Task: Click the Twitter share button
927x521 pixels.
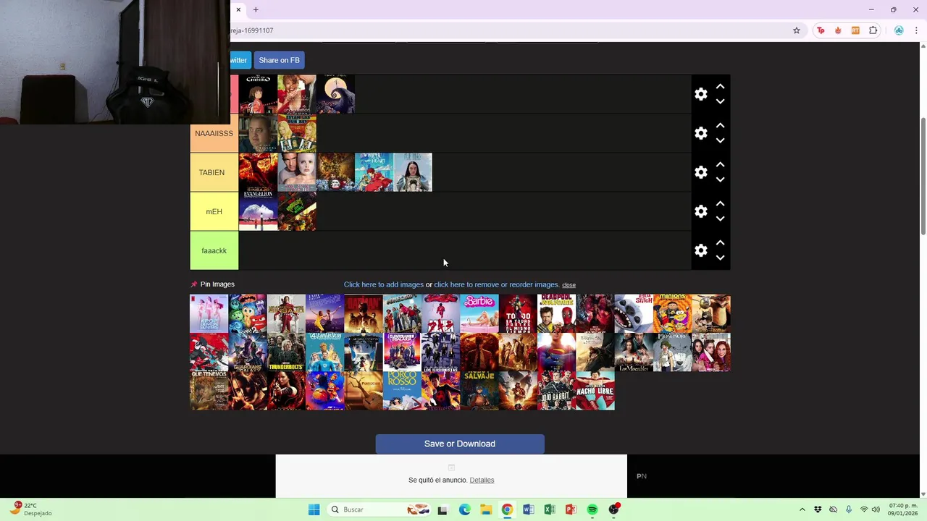Action: [x=240, y=60]
